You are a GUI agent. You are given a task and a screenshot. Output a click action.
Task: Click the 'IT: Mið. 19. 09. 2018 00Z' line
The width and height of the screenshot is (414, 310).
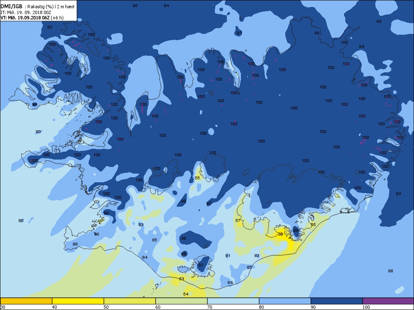[x=26, y=12]
